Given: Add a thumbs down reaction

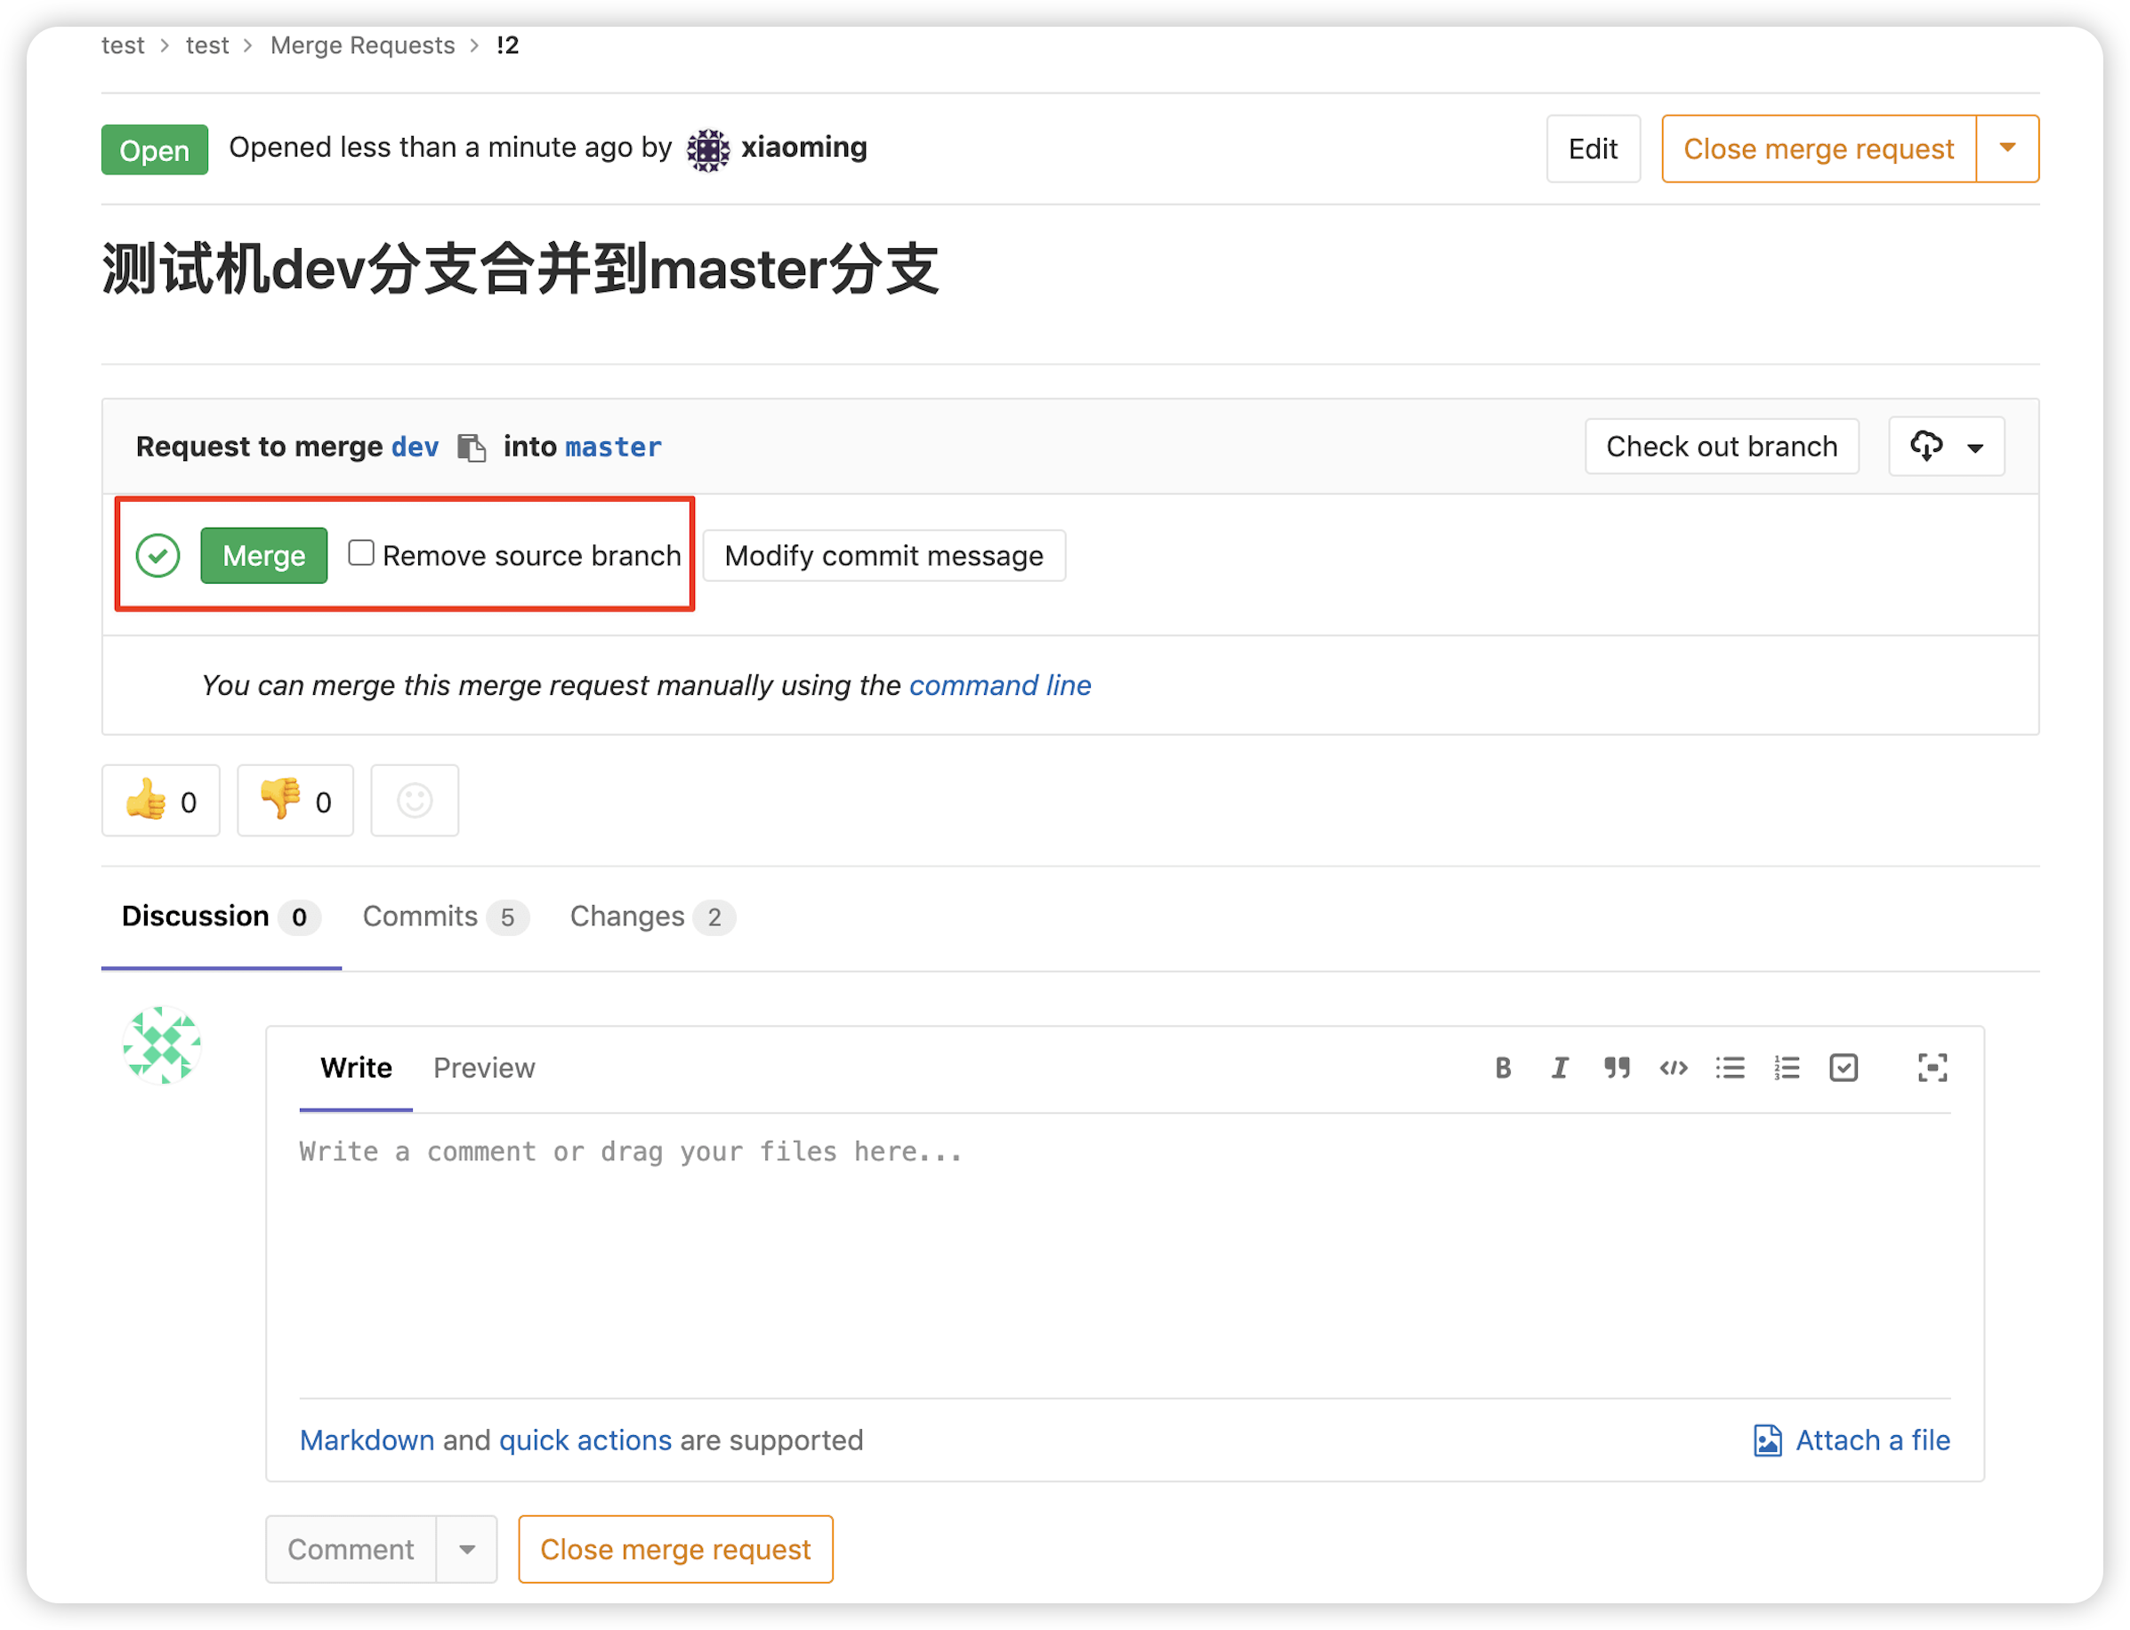Looking at the screenshot, I should click(294, 801).
